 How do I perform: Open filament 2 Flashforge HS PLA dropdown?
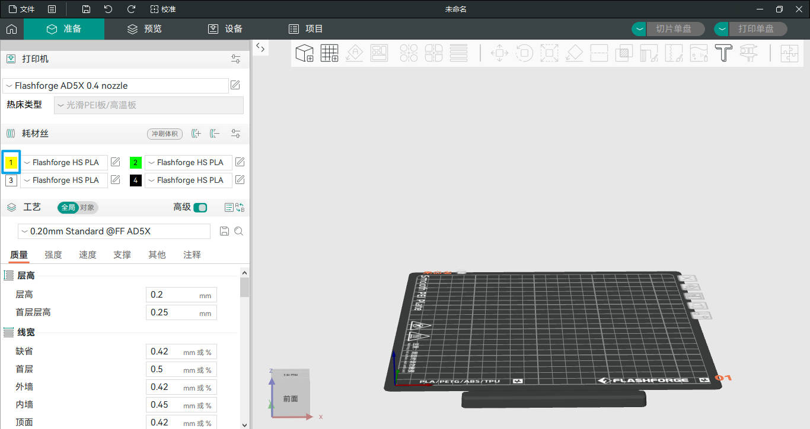tap(189, 163)
